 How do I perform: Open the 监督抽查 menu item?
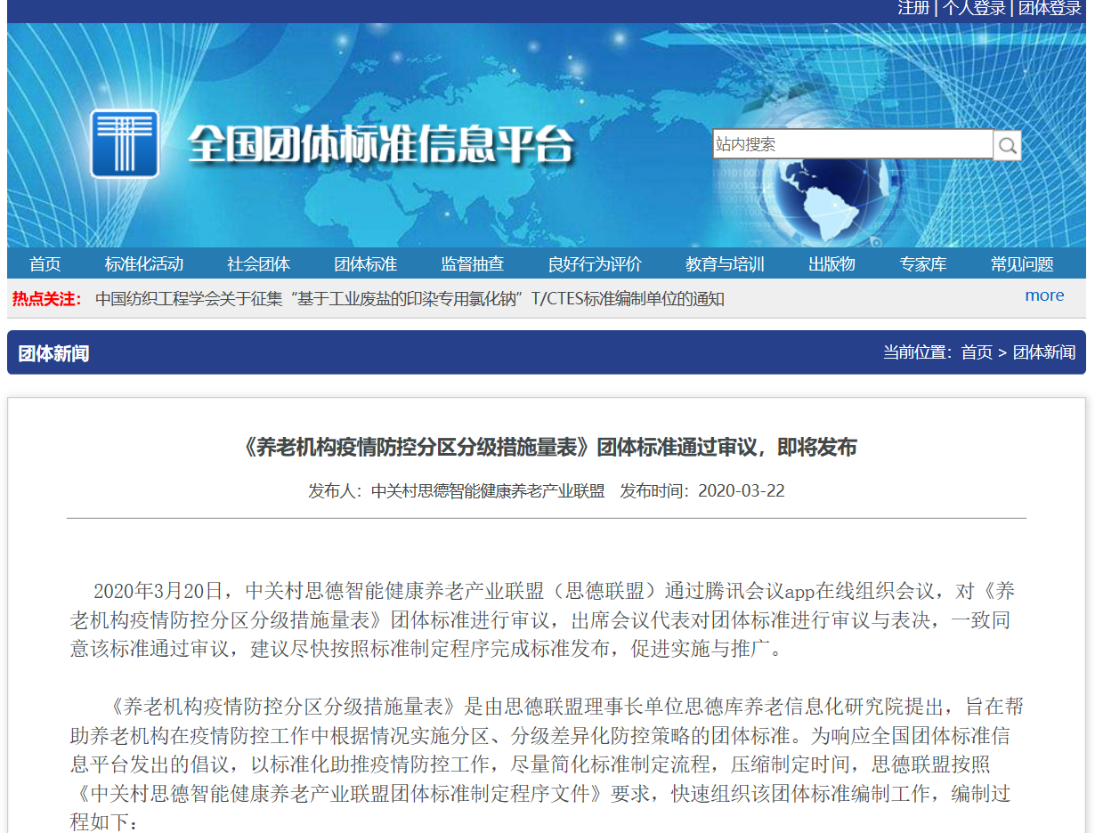[x=473, y=263]
